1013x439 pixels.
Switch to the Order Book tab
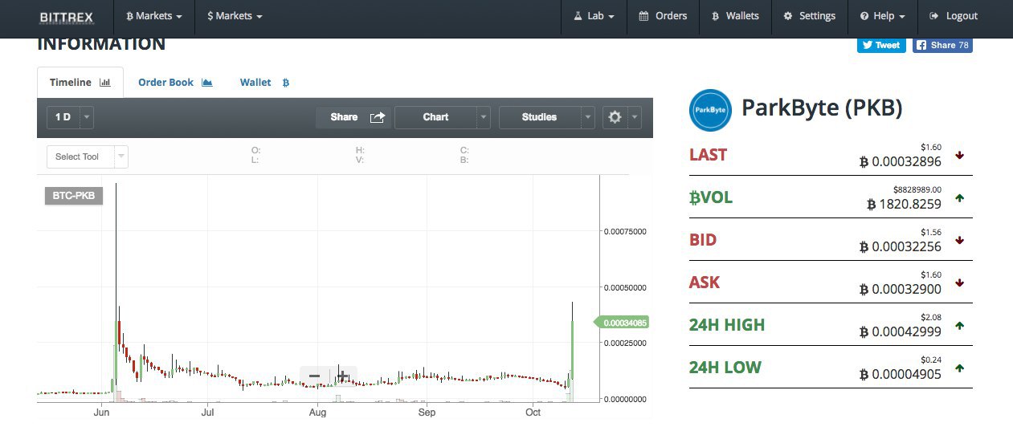pyautogui.click(x=175, y=83)
